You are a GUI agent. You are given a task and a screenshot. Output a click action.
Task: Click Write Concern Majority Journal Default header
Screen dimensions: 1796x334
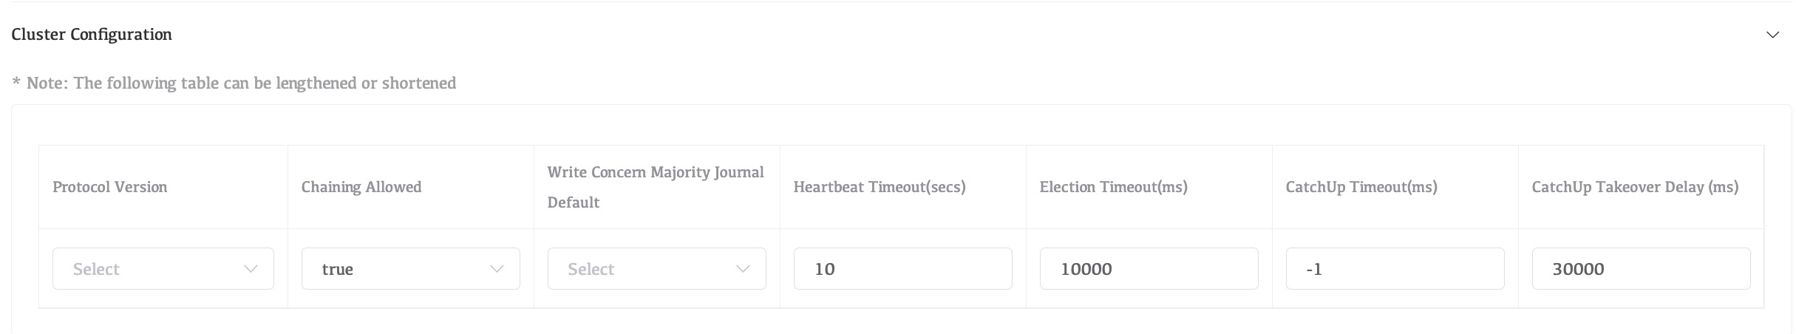click(x=656, y=187)
